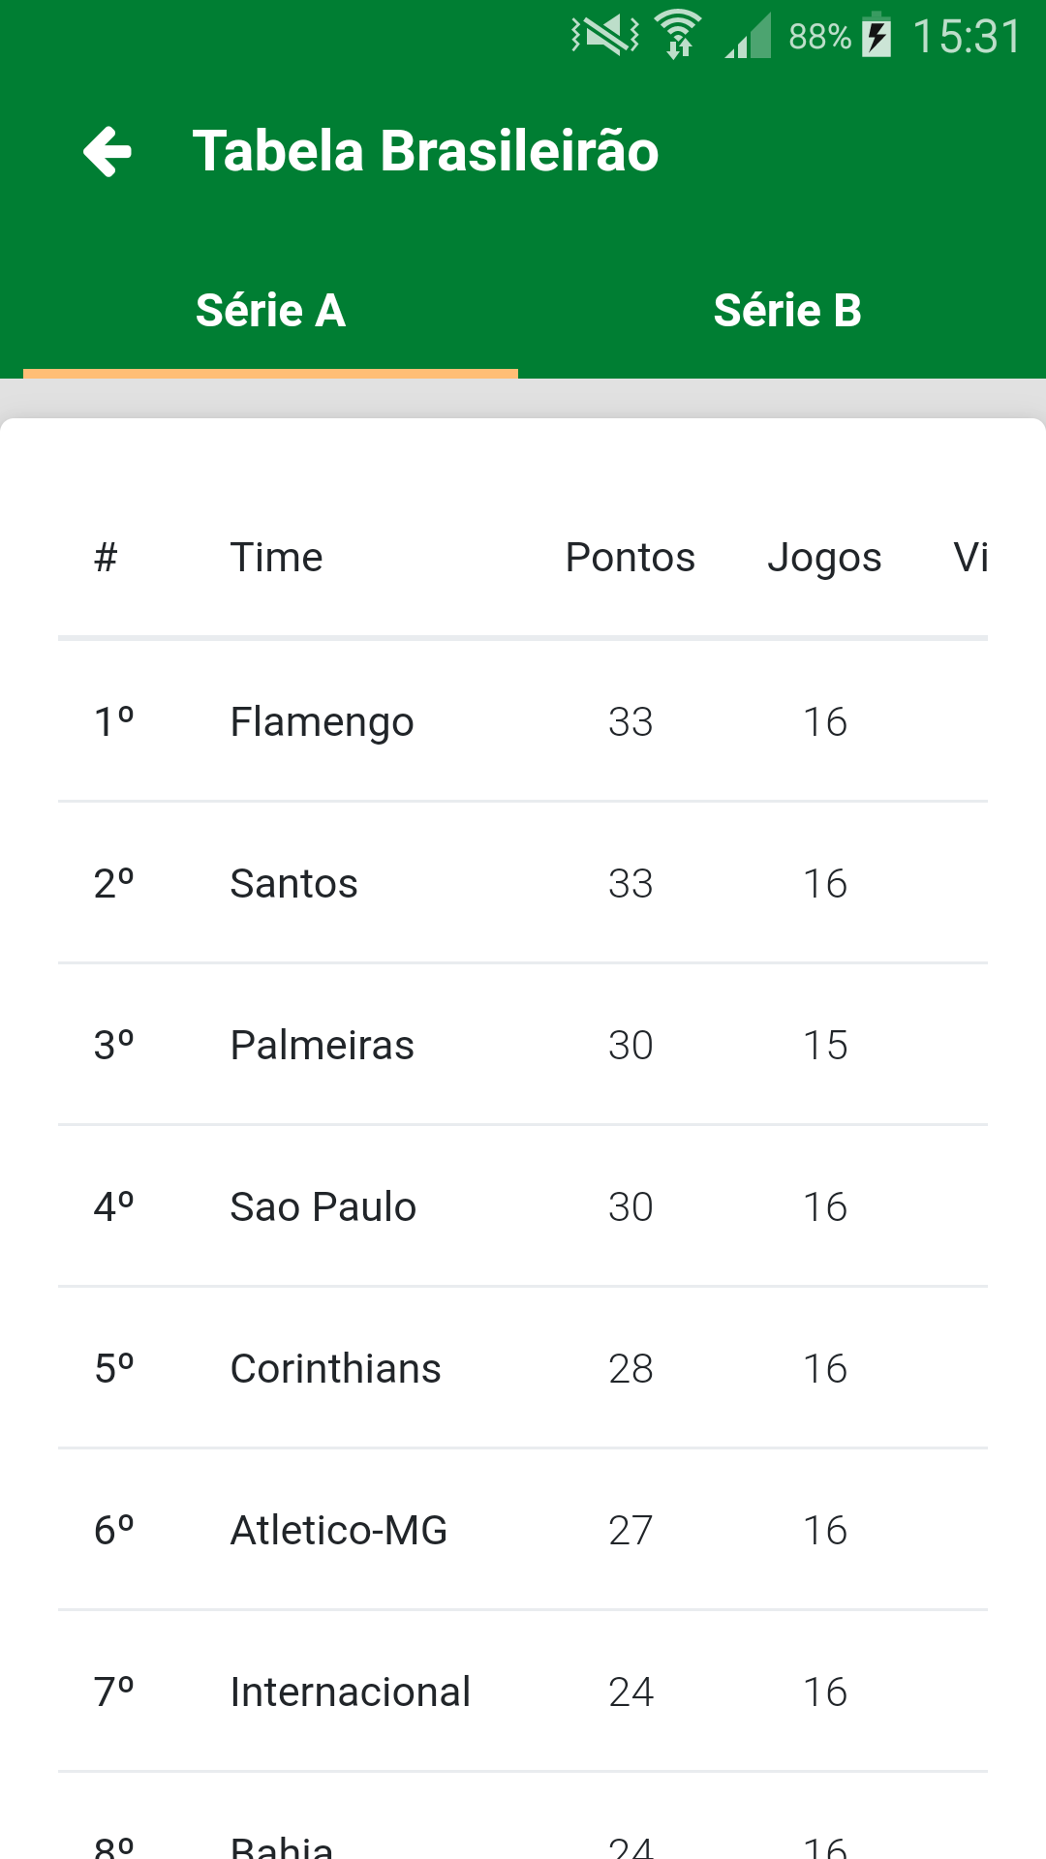
Task: Tap the battery charging icon
Action: (877, 36)
